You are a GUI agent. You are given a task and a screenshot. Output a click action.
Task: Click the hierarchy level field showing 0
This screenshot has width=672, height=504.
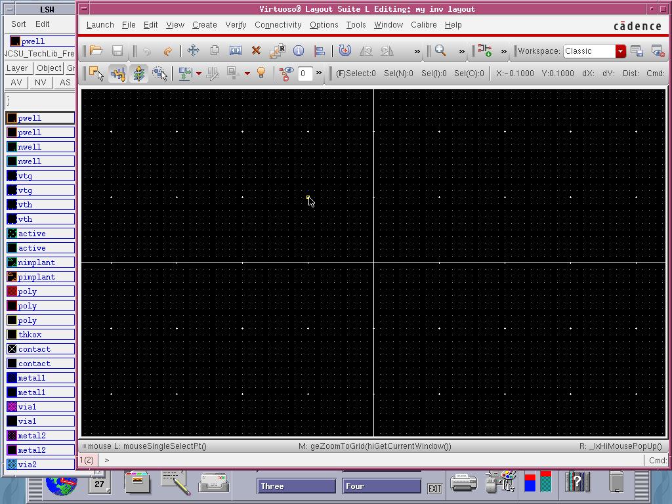[304, 73]
